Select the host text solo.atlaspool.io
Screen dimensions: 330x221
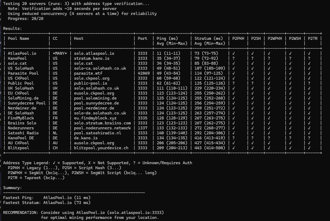(x=94, y=53)
